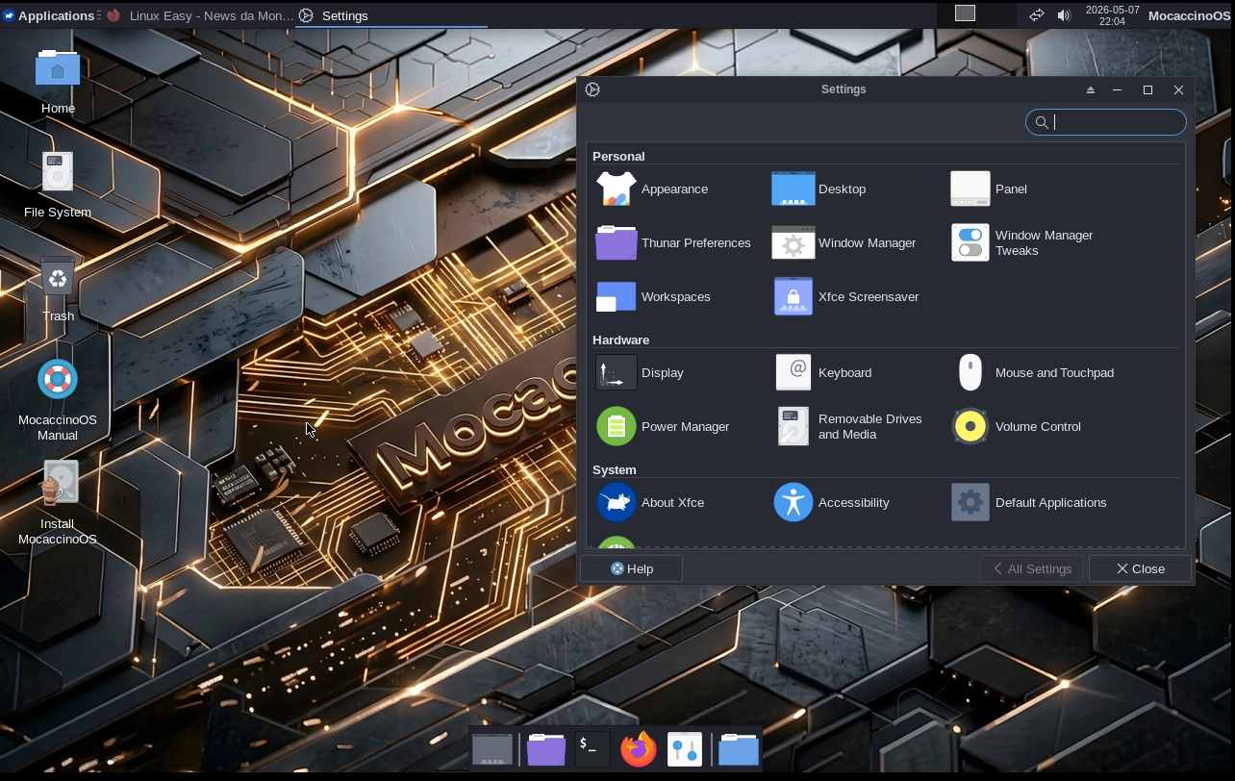The width and height of the screenshot is (1235, 781).
Task: Open the purple file manager folder in dock
Action: point(545,748)
